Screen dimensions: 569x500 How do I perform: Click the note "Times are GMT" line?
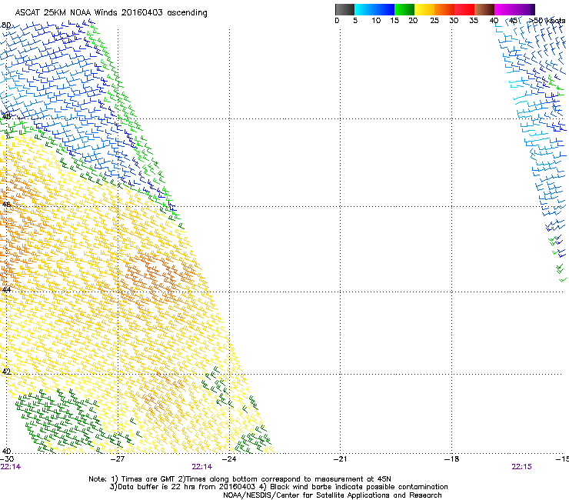[x=240, y=479]
